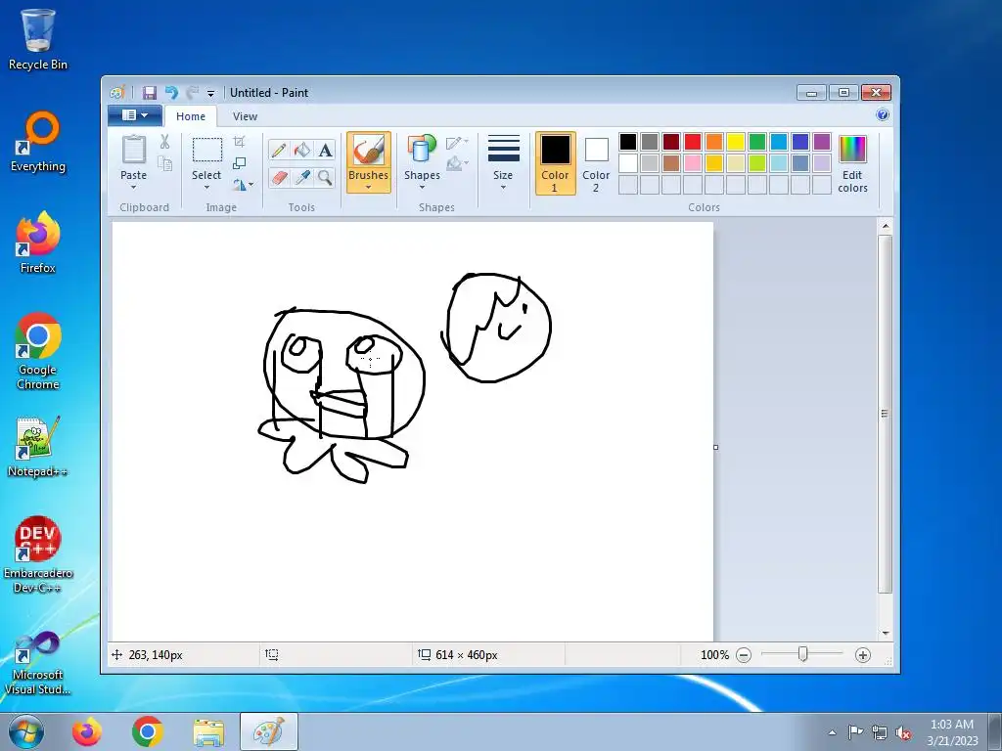Open Windows Explorer from the taskbar
The image size is (1002, 751).
(208, 731)
